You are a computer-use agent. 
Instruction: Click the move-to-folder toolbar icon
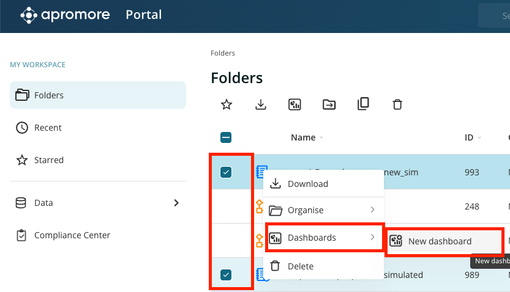[329, 104]
